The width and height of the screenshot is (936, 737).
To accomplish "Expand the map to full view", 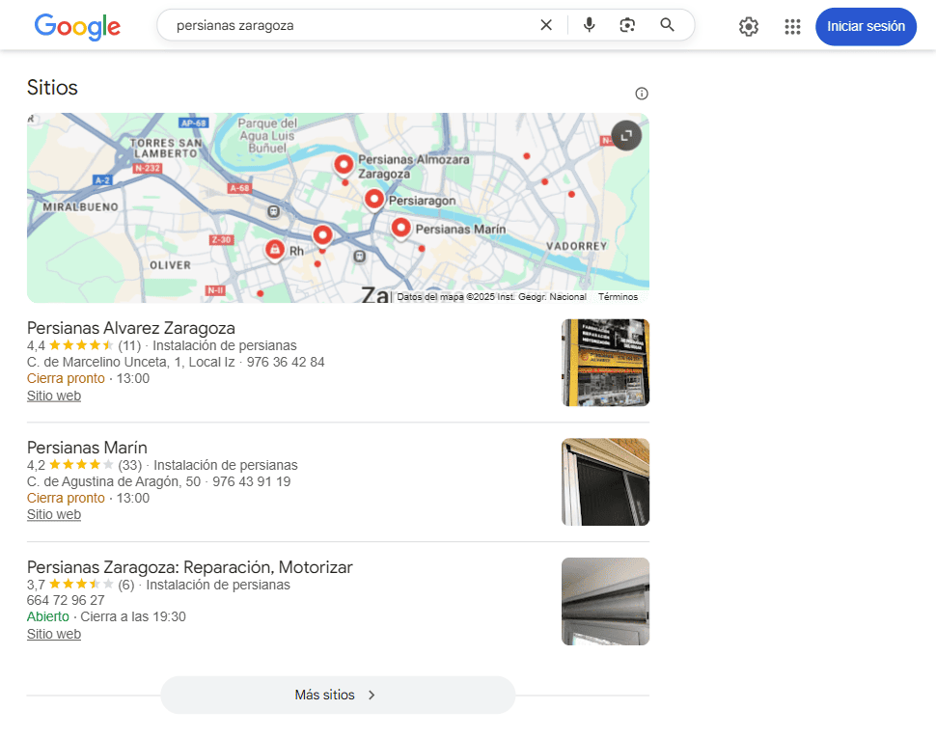I will coord(626,135).
